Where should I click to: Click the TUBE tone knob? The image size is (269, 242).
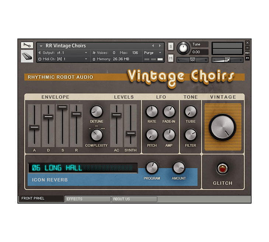(x=191, y=112)
